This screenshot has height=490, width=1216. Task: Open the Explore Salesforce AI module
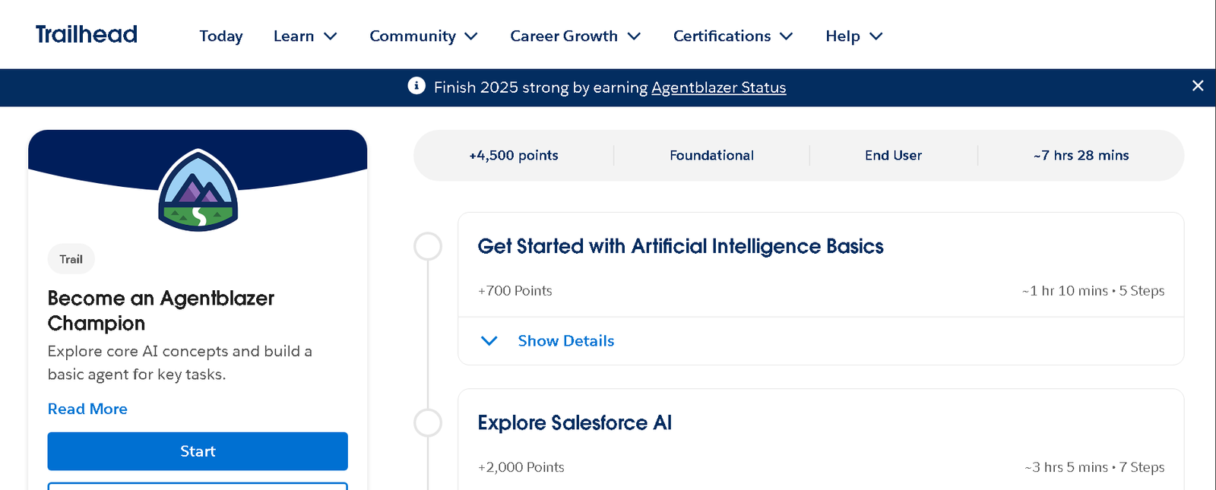tap(575, 422)
